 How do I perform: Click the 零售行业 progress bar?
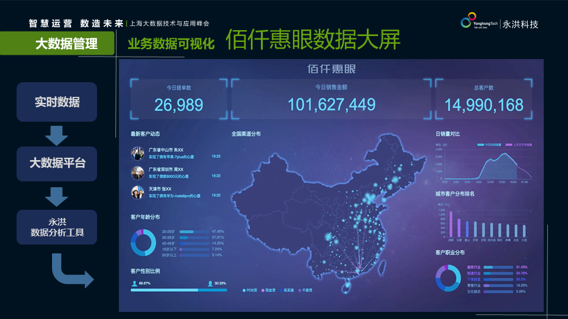pyautogui.click(x=498, y=285)
